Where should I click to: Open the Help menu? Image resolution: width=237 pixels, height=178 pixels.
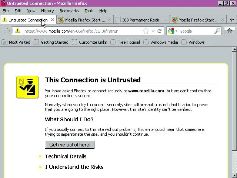point(103,11)
